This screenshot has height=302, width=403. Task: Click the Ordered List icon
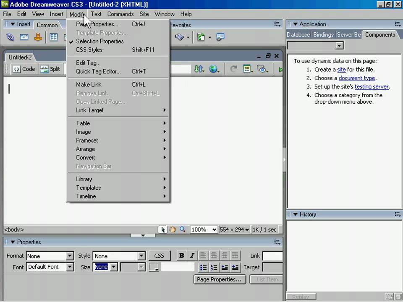pos(214,267)
